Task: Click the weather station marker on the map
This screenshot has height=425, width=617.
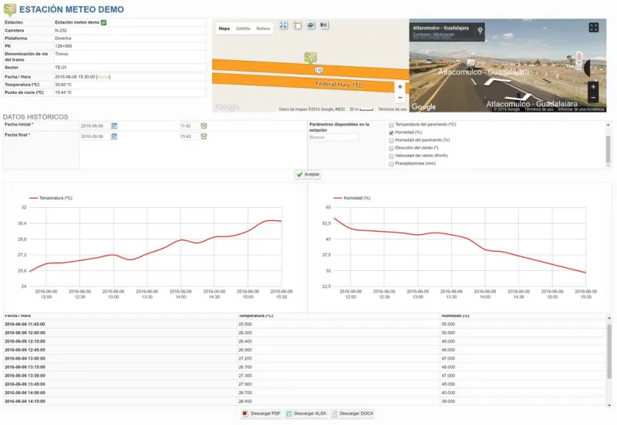Action: 311,59
